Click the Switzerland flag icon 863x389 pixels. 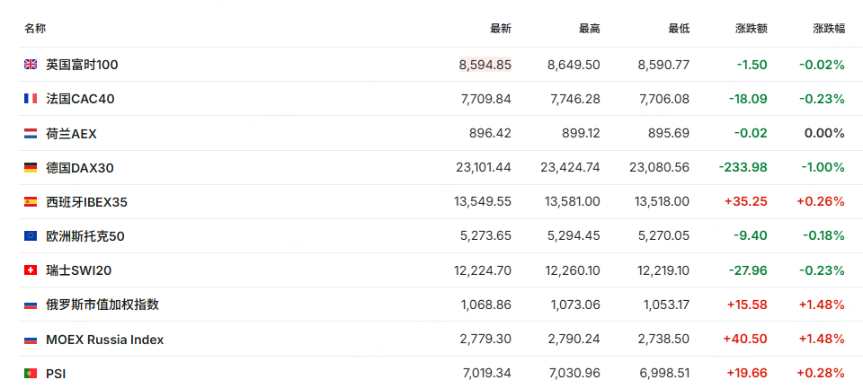[31, 270]
